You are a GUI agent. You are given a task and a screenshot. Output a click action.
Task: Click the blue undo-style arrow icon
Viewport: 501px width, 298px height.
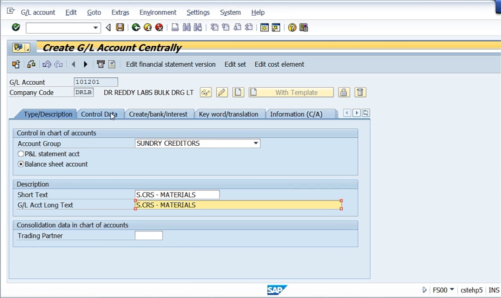point(47,64)
